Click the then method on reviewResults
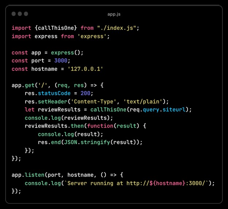This screenshot has height=209, width=228. tap(77, 126)
